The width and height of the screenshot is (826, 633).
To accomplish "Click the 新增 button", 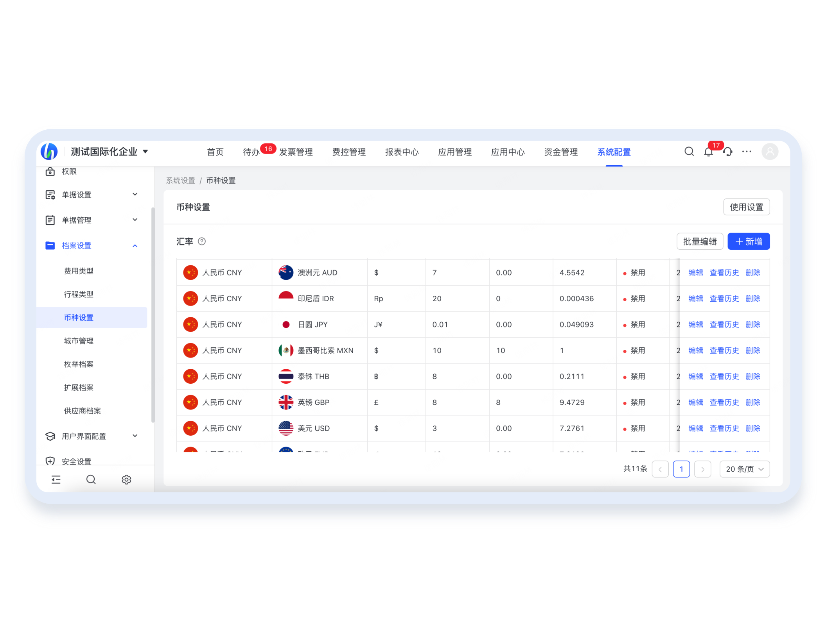I will pos(749,241).
